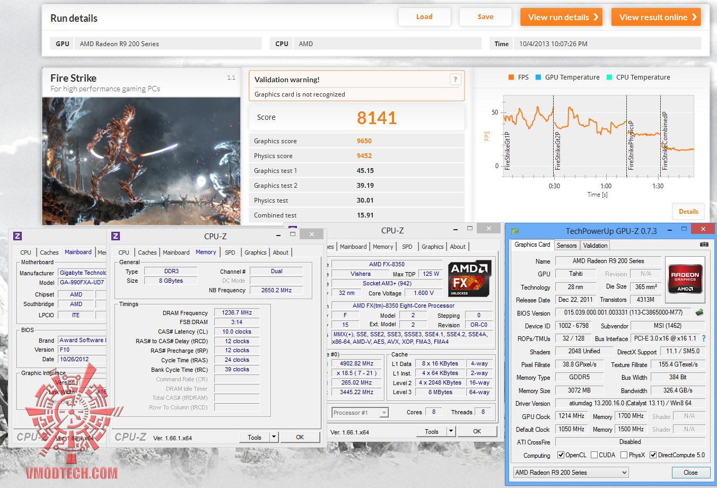The width and height of the screenshot is (717, 488).
Task: Maximize the CPU-Z Memory window
Action: pyautogui.click(x=292, y=234)
